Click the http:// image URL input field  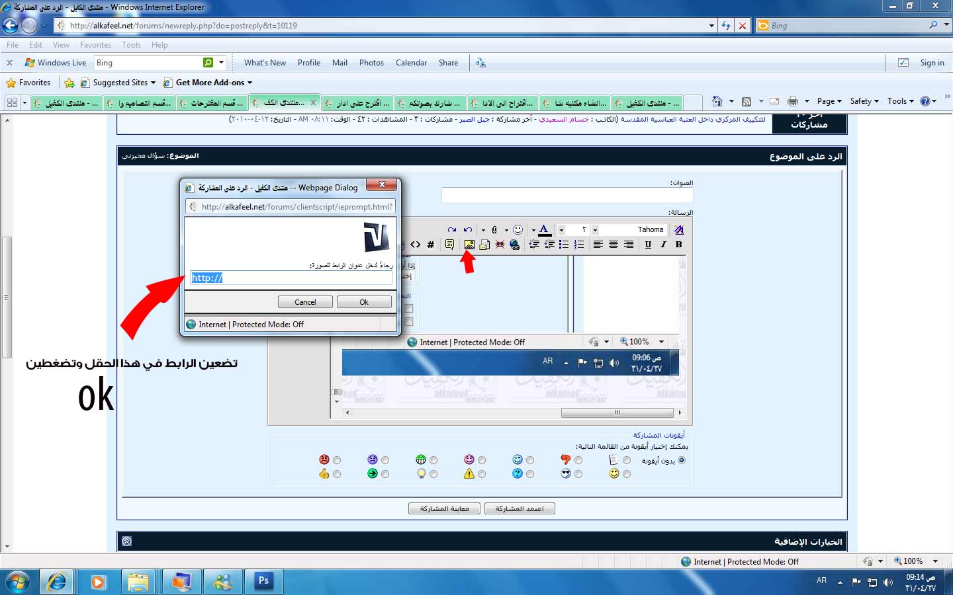tap(291, 278)
